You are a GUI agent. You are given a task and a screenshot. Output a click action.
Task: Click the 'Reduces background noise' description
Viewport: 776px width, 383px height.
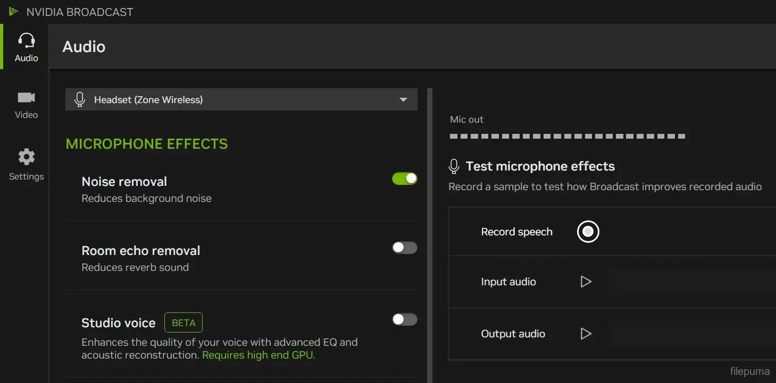click(x=147, y=199)
